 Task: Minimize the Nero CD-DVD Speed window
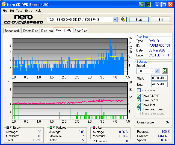pyautogui.click(x=158, y=5)
